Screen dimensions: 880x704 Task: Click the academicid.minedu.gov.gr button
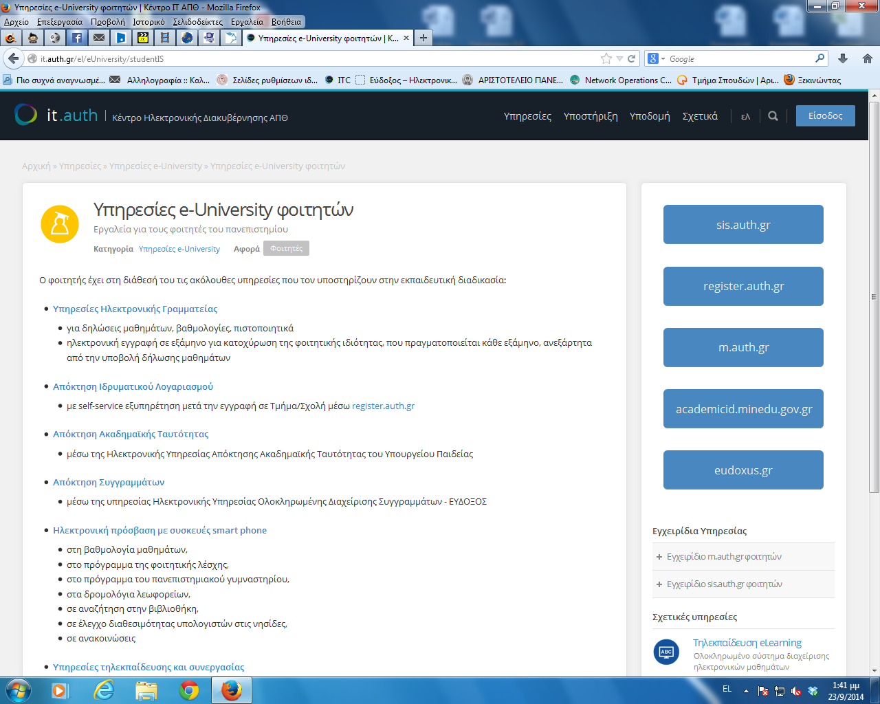tap(743, 409)
